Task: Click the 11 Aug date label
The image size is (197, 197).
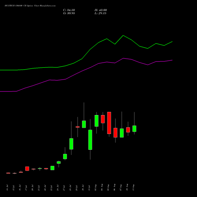Action: (x=133, y=187)
